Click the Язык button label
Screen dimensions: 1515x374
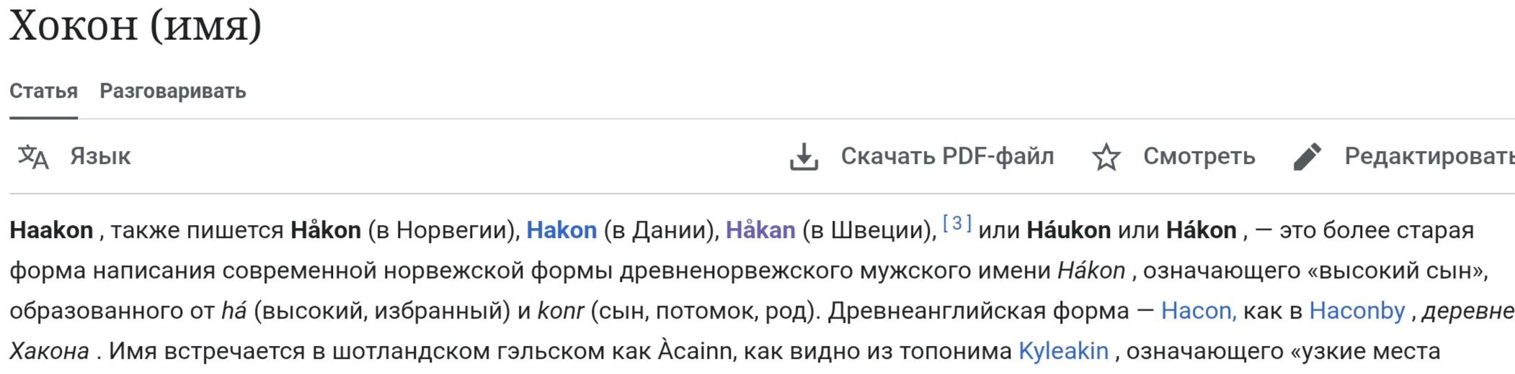pyautogui.click(x=100, y=156)
